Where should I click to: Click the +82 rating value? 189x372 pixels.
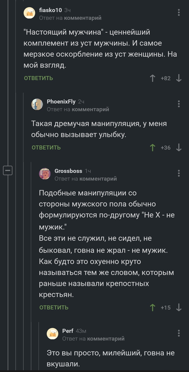166,78
